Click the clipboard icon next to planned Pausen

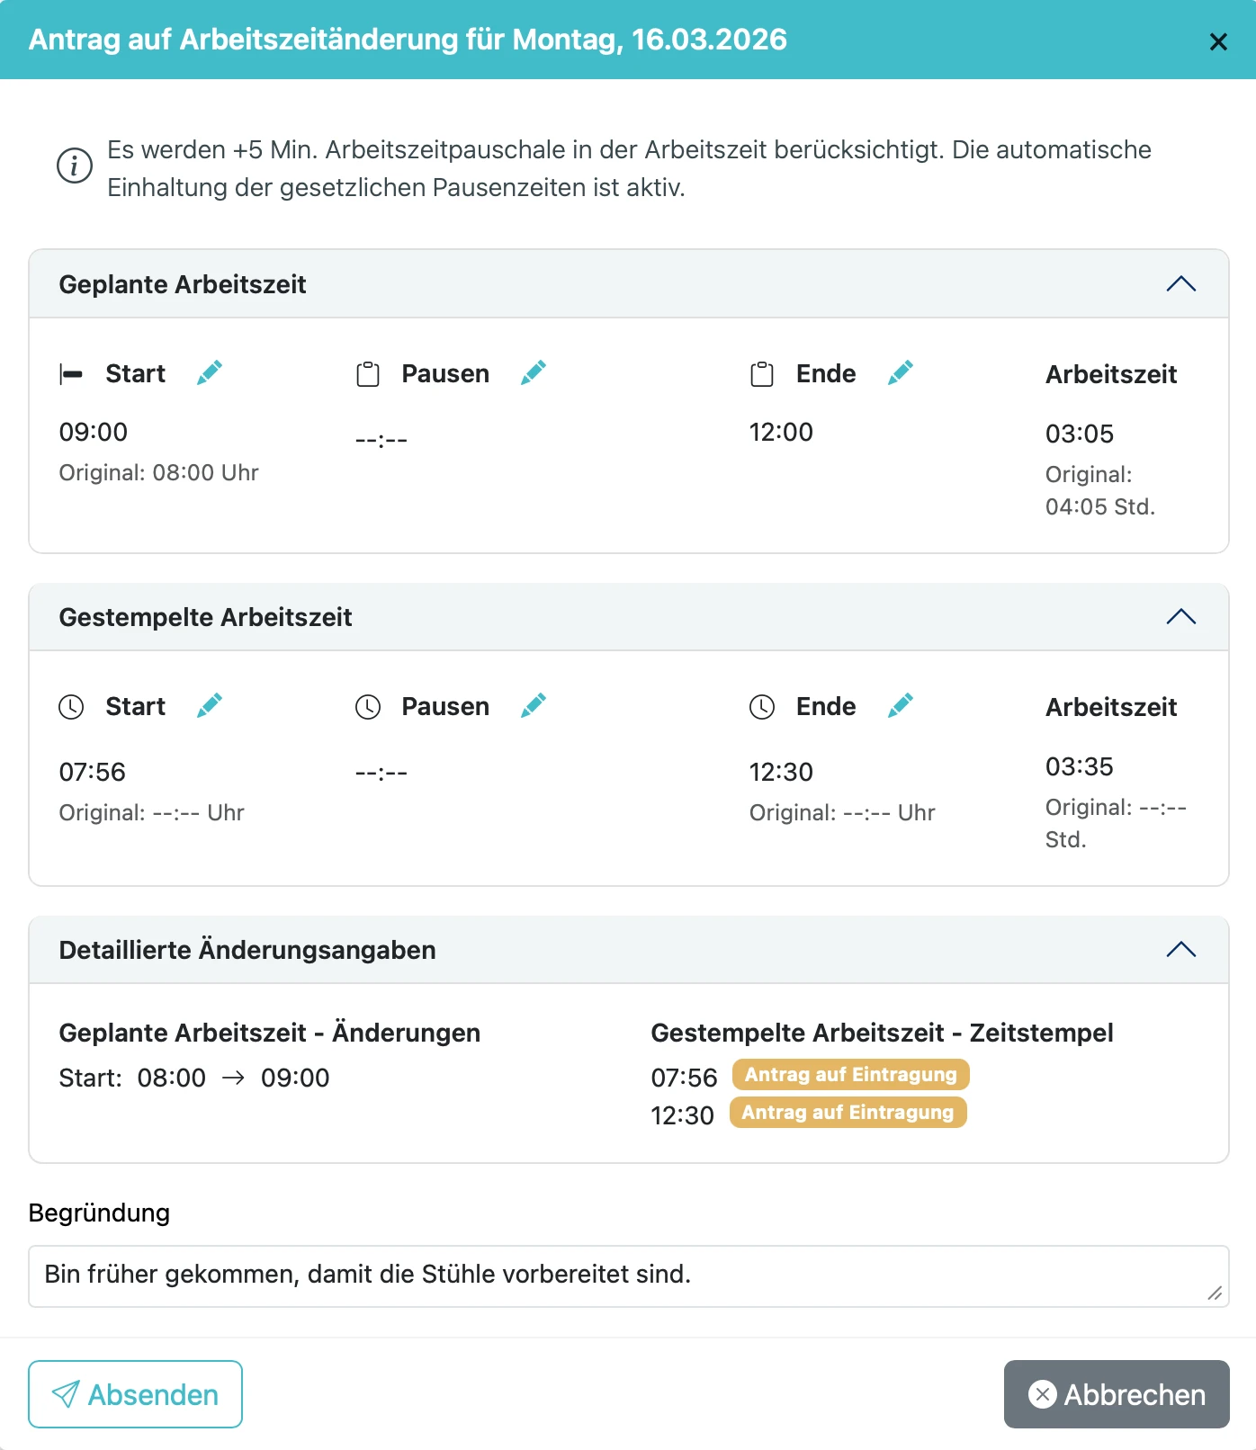coord(368,374)
